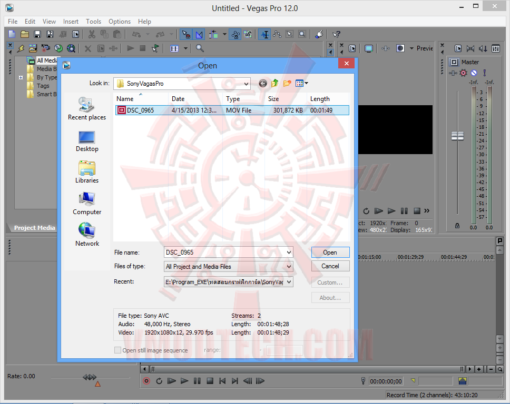
Task: Select the DSC_0965 file row
Action: click(232, 110)
